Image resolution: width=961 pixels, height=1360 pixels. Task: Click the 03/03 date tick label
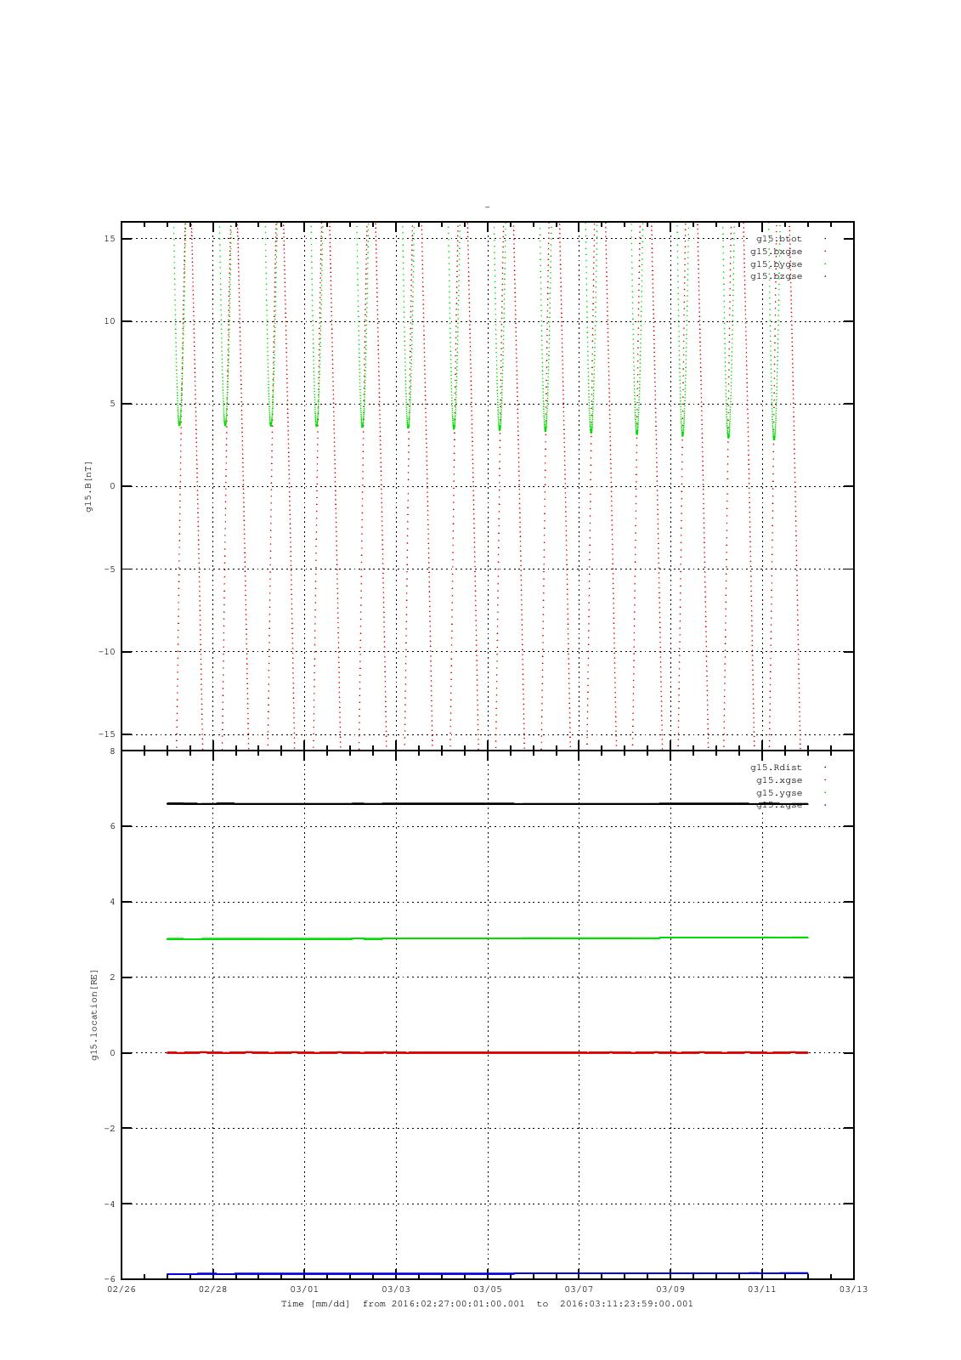(x=396, y=1289)
